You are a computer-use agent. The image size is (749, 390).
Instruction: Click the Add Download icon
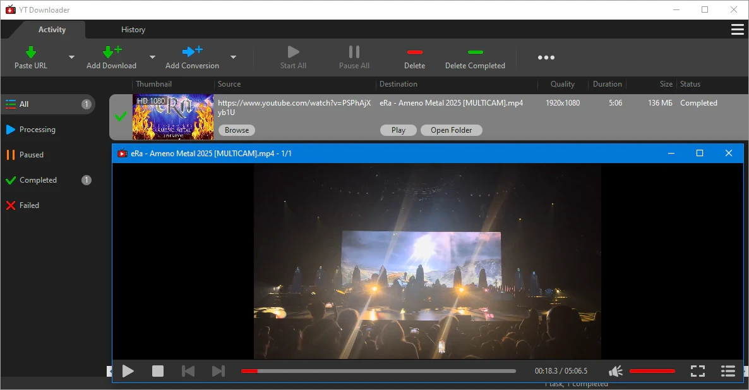tap(112, 51)
